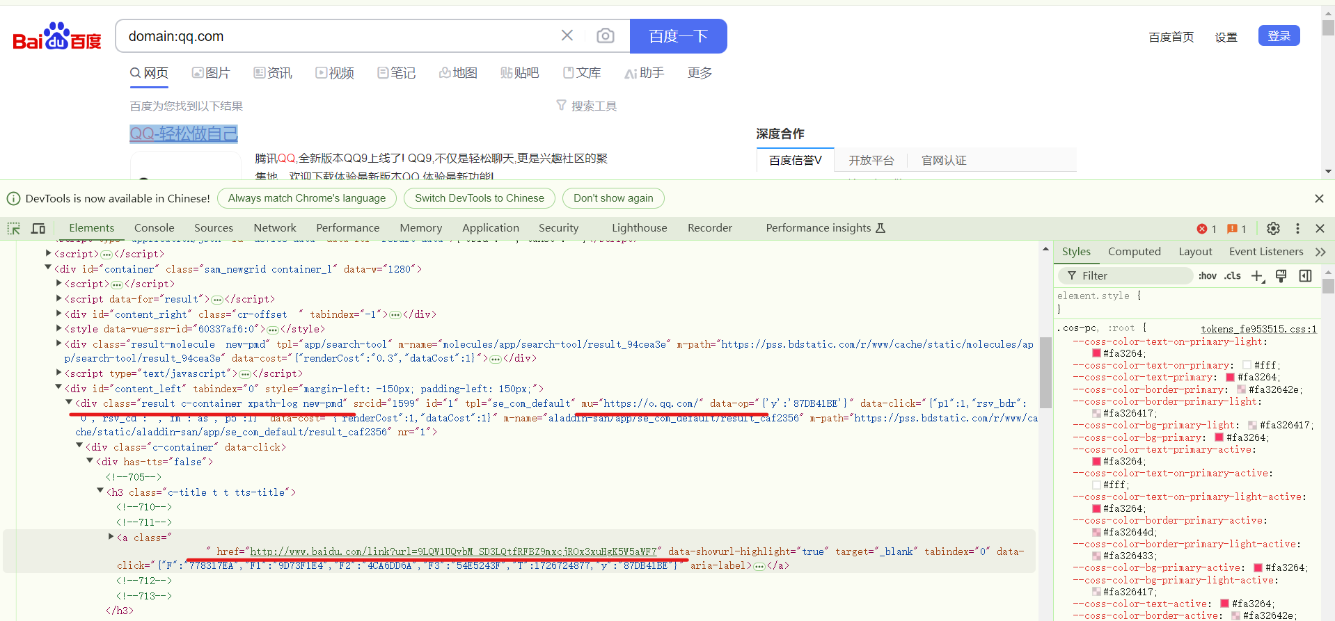Click the swatch for --coss-color-border-primary
The width and height of the screenshot is (1335, 621).
[1241, 389]
